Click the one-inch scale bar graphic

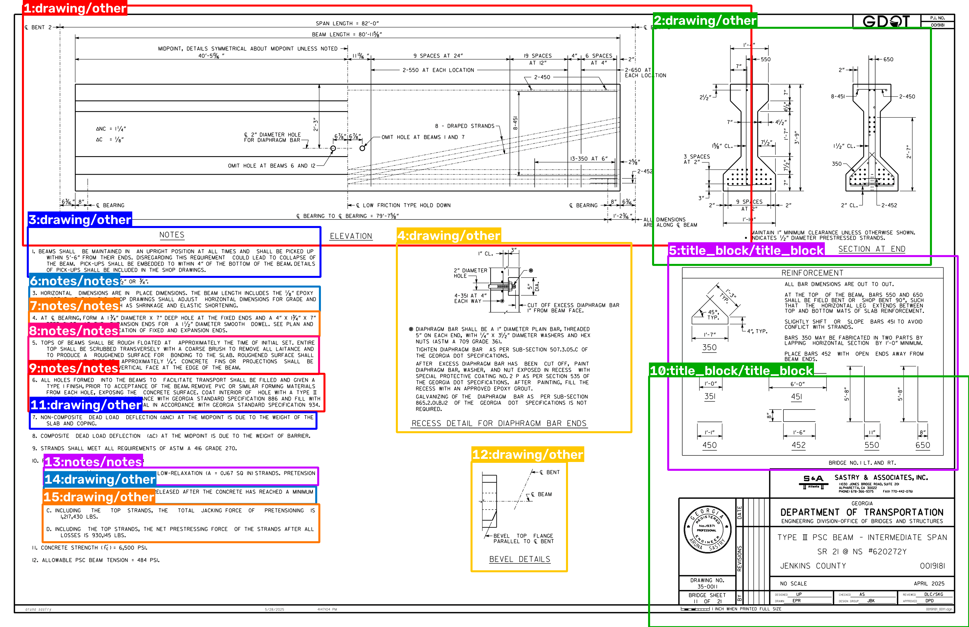pos(695,609)
